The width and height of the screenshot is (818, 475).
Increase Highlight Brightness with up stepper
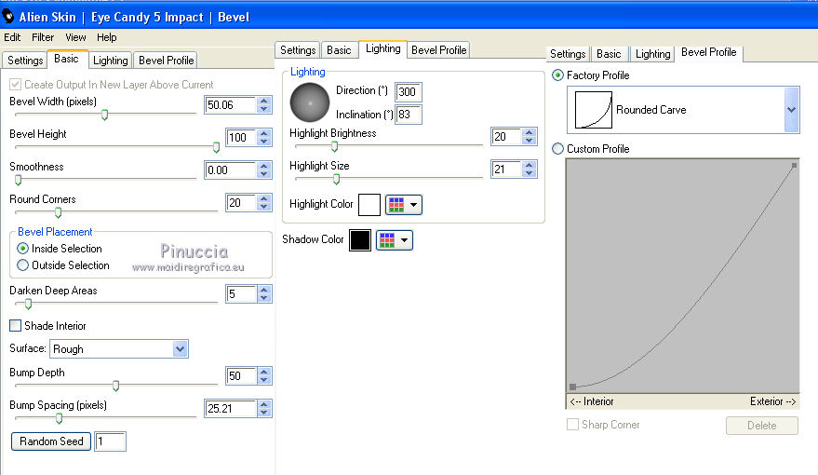[529, 132]
